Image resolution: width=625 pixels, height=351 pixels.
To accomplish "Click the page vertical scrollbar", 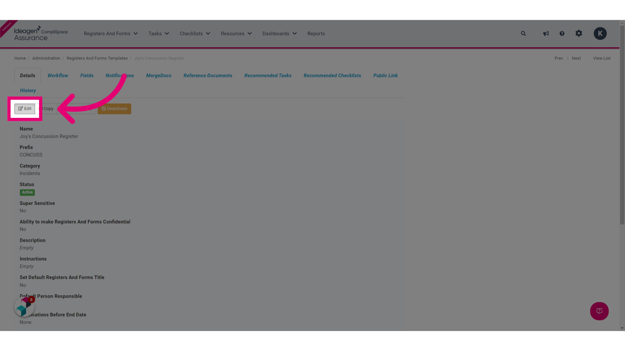I will [x=622, y=125].
